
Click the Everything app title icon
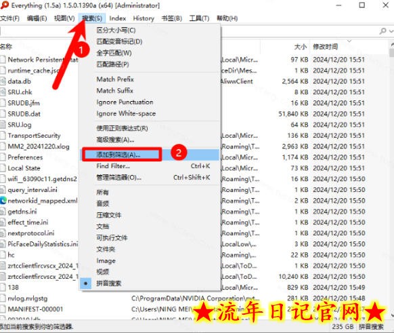point(5,5)
